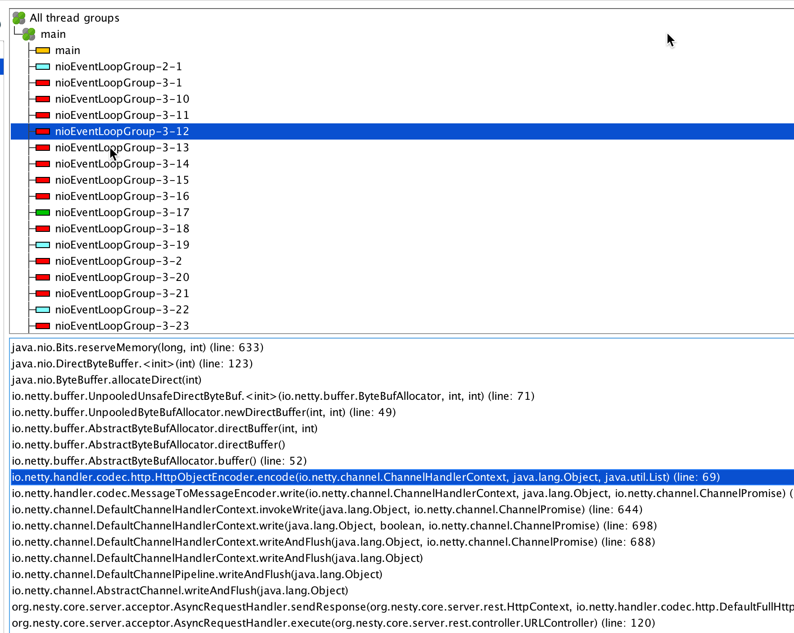794x633 pixels.
Task: Select the UnpooledUnsafeDirectByteBuf.<init> stack frame
Action: click(x=273, y=396)
